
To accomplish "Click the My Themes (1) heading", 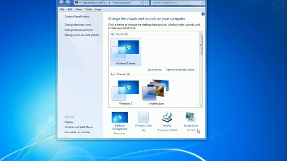I will tap(119, 34).
